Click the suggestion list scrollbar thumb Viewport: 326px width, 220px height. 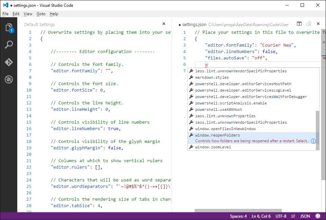[x=318, y=130]
